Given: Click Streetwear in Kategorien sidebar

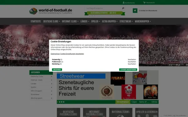Looking at the screenshot, I should click(x=35, y=95).
